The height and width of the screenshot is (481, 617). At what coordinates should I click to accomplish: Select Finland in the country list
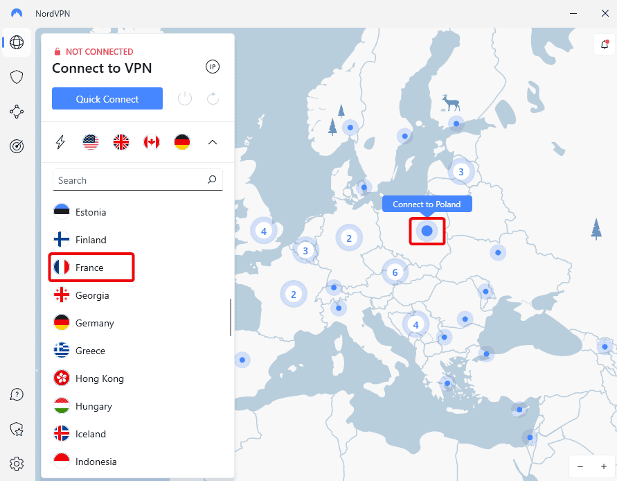tap(137, 240)
